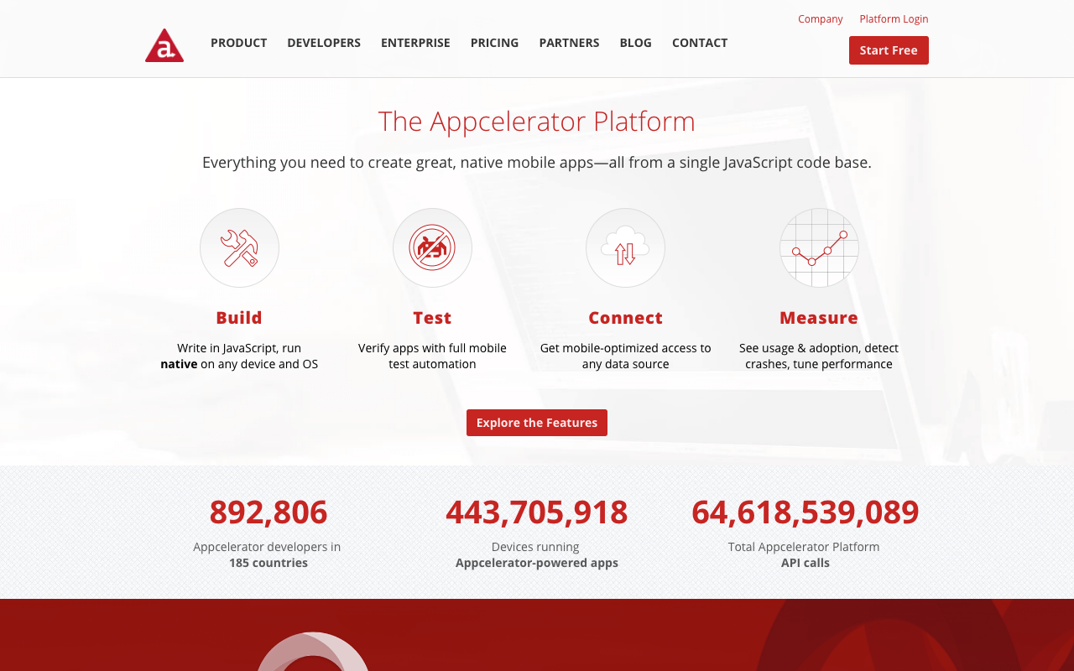The image size is (1074, 671).
Task: Click the Explore the Features button
Action: (x=537, y=423)
